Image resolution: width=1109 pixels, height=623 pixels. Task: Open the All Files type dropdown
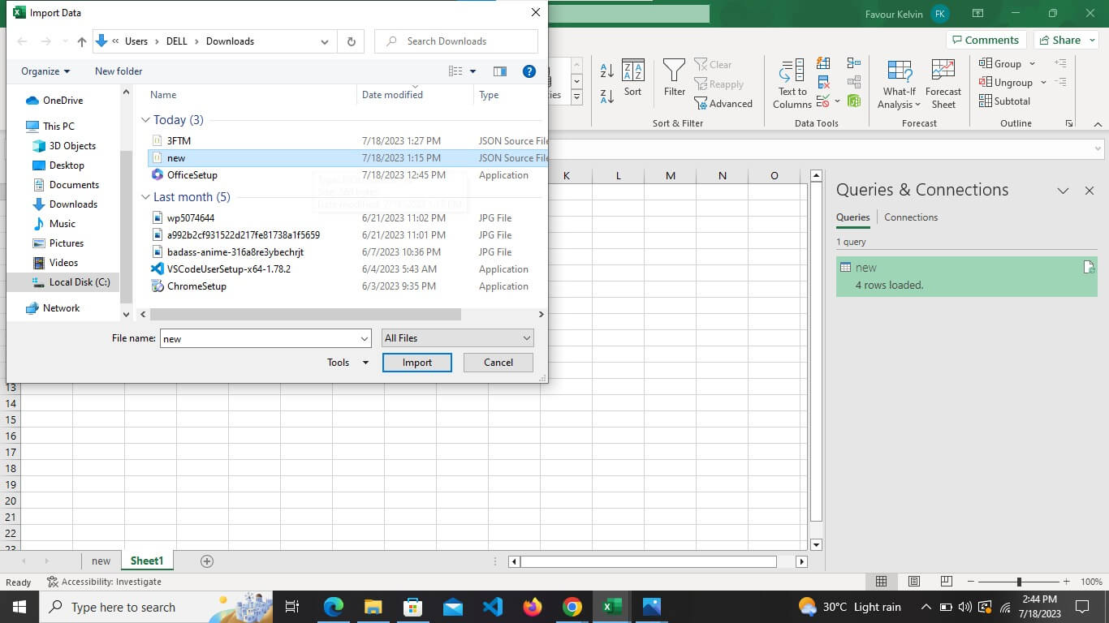[458, 338]
